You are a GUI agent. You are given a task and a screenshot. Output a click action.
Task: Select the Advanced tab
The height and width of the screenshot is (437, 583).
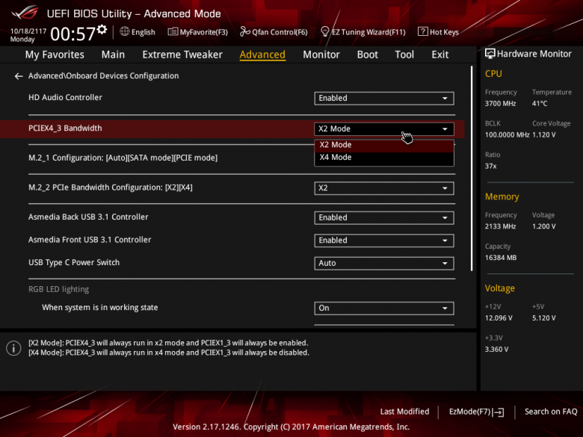[262, 55]
